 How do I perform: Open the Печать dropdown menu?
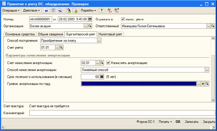pos(165,122)
